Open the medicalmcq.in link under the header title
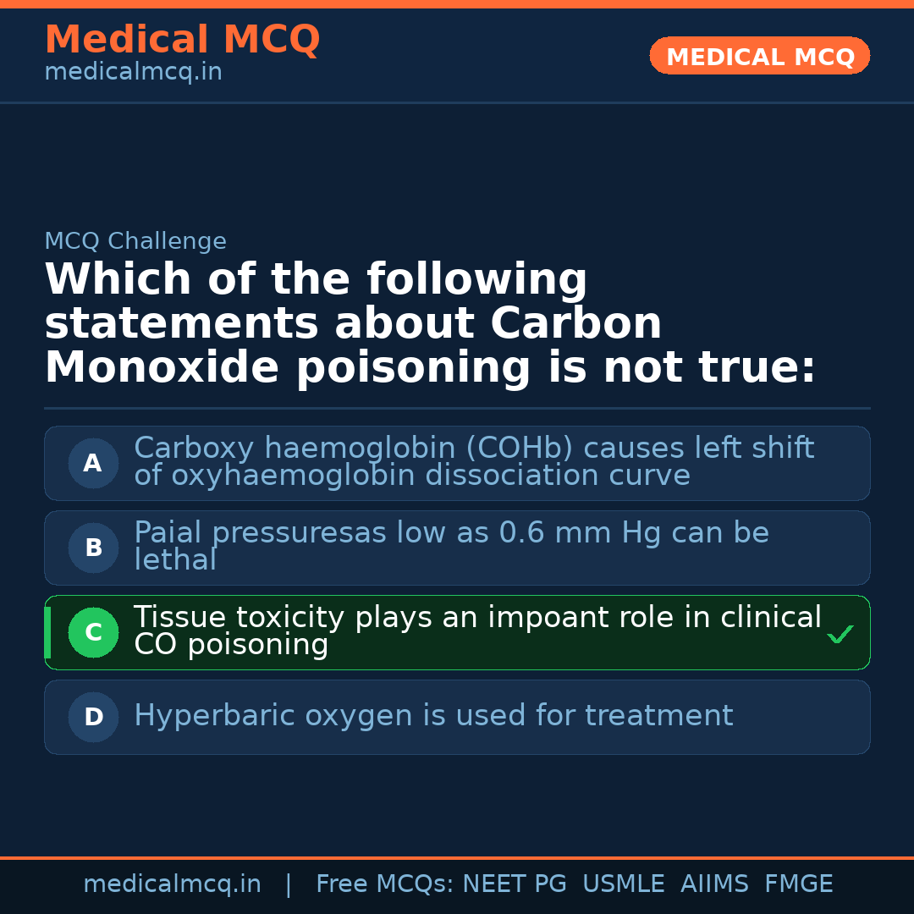Viewport: 914px width, 914px height. pos(133,73)
